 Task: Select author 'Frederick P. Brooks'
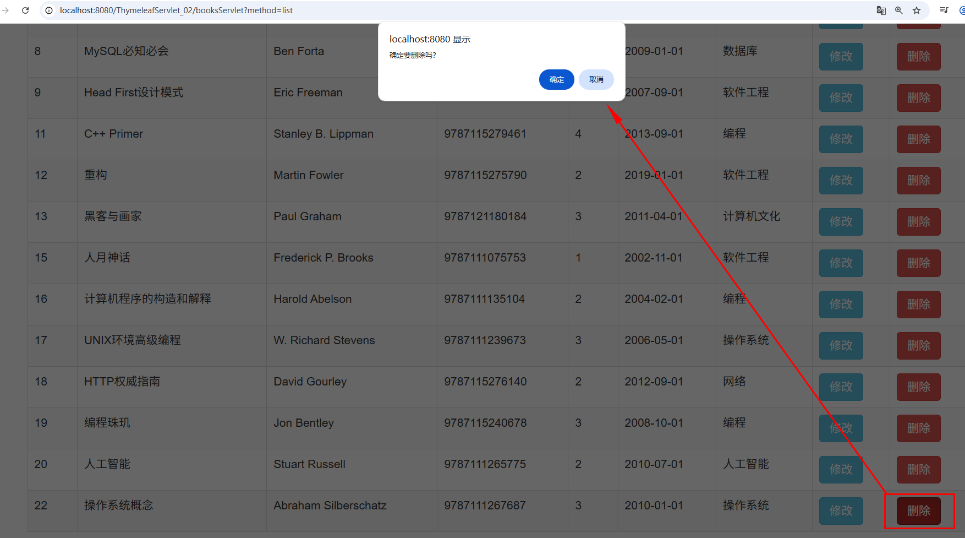coord(324,258)
